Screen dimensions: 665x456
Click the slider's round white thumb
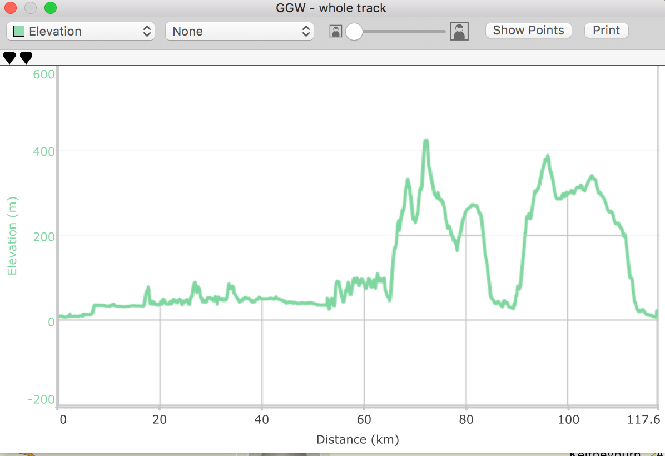coord(354,32)
